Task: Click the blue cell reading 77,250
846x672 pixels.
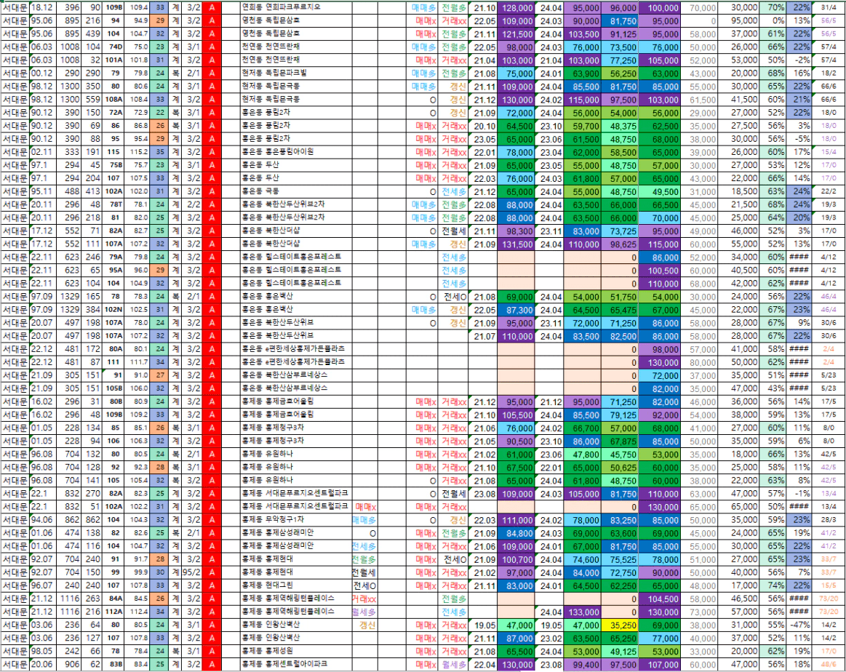Action: point(619,60)
